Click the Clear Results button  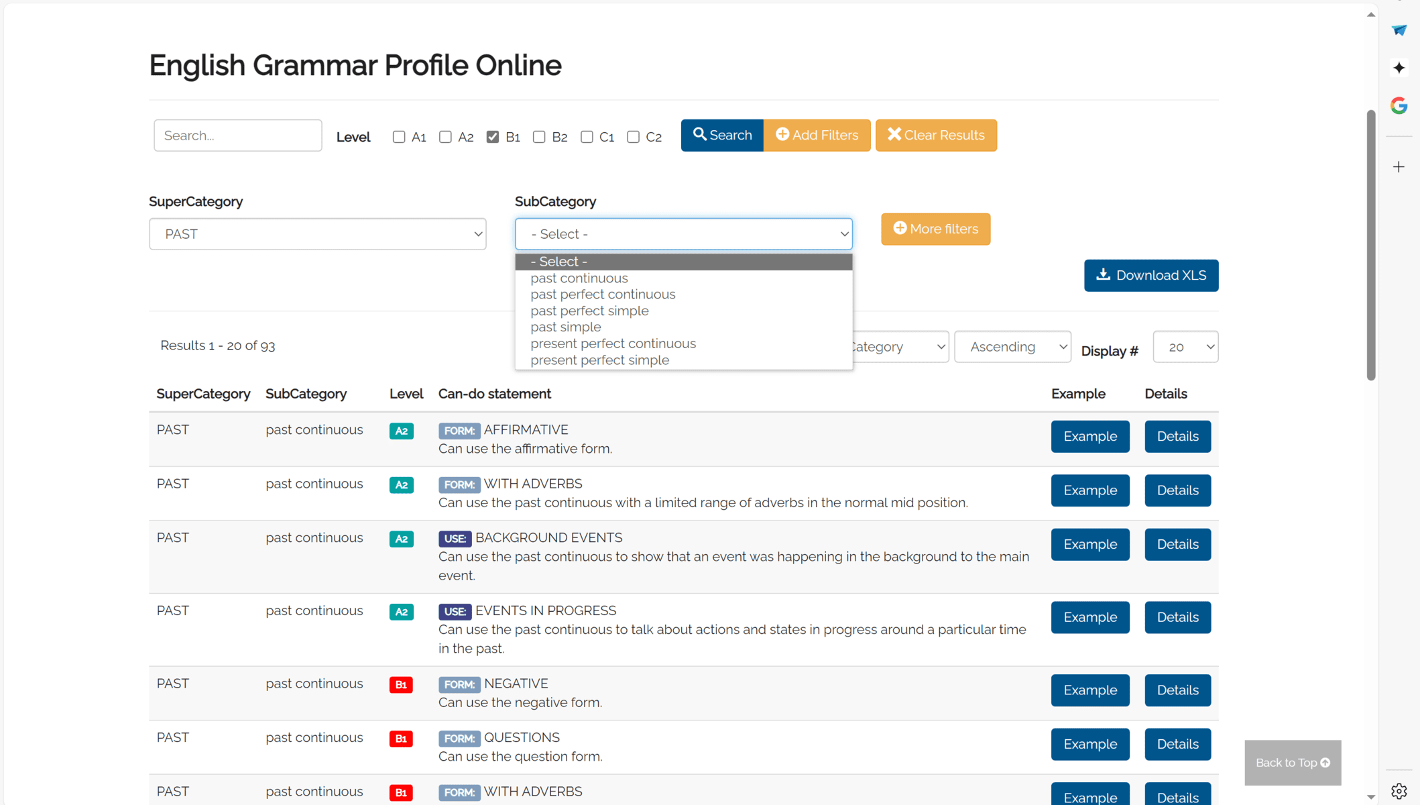click(935, 135)
